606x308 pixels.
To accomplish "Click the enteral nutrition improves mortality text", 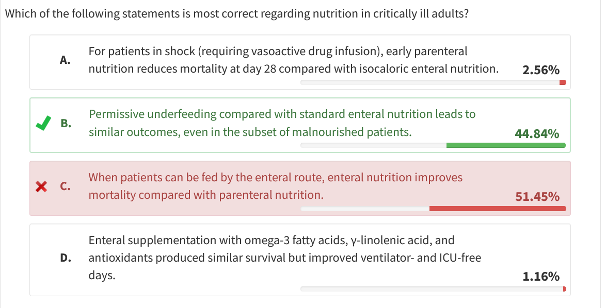I will (275, 186).
